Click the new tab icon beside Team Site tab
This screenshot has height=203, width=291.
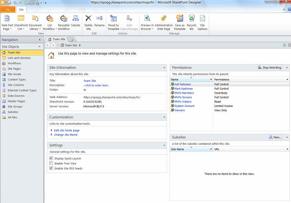click(71, 39)
